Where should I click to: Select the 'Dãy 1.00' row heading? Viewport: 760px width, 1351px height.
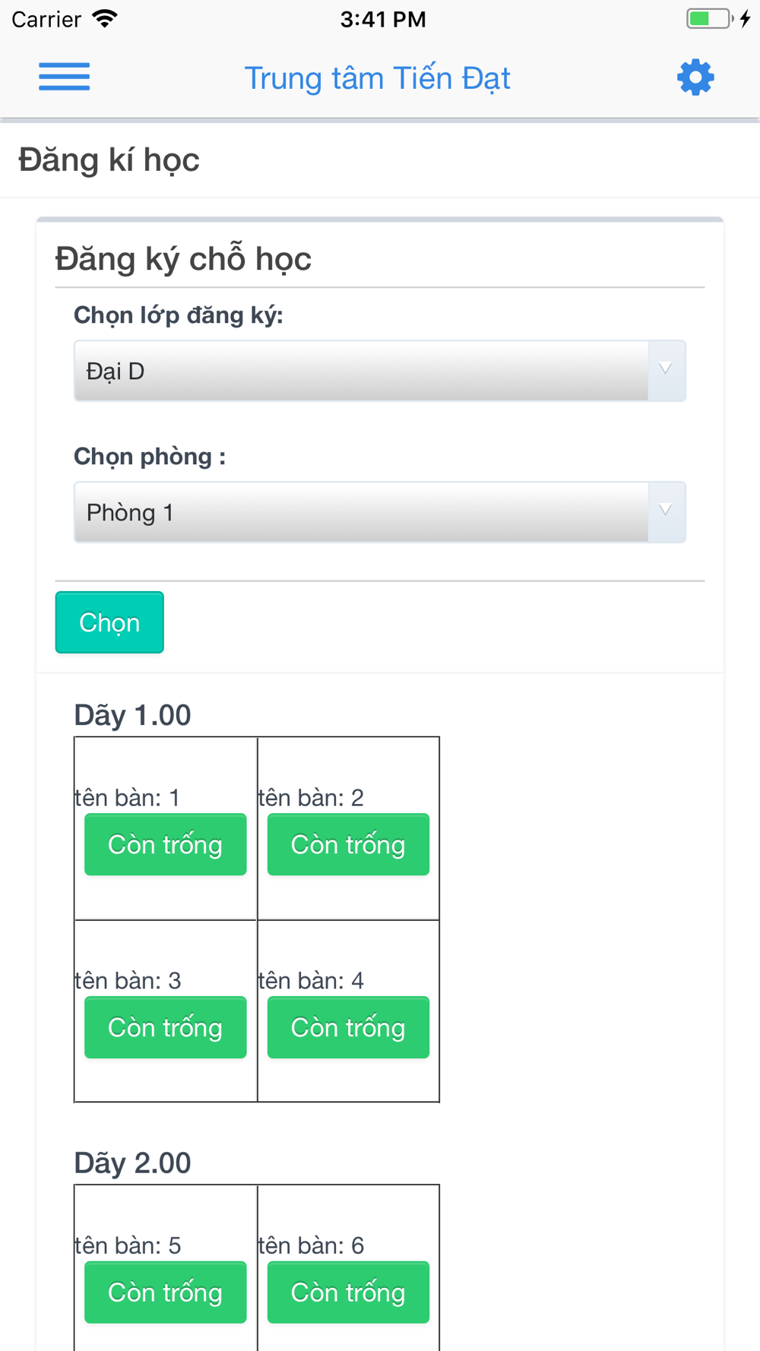132,715
